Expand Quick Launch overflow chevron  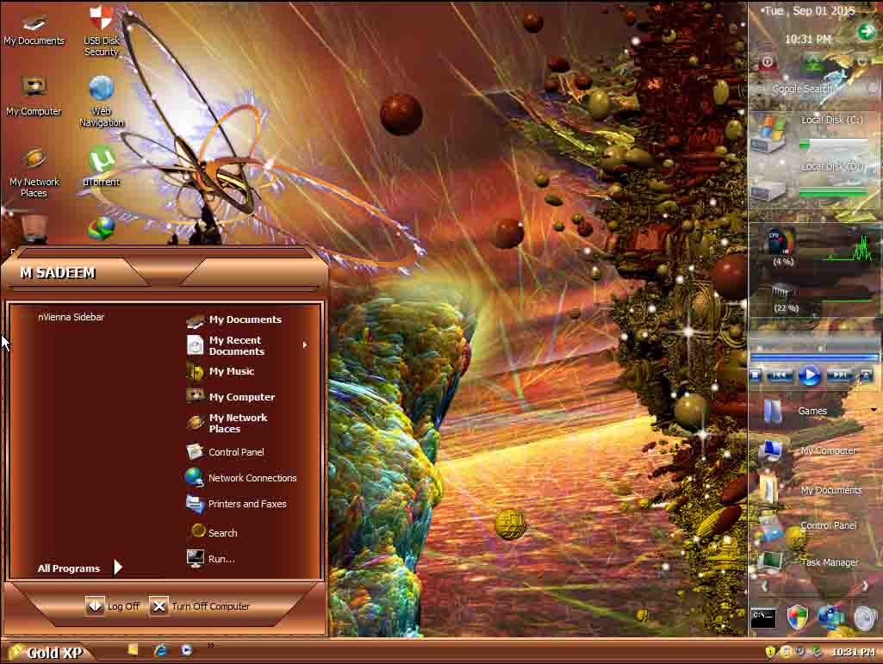(210, 646)
